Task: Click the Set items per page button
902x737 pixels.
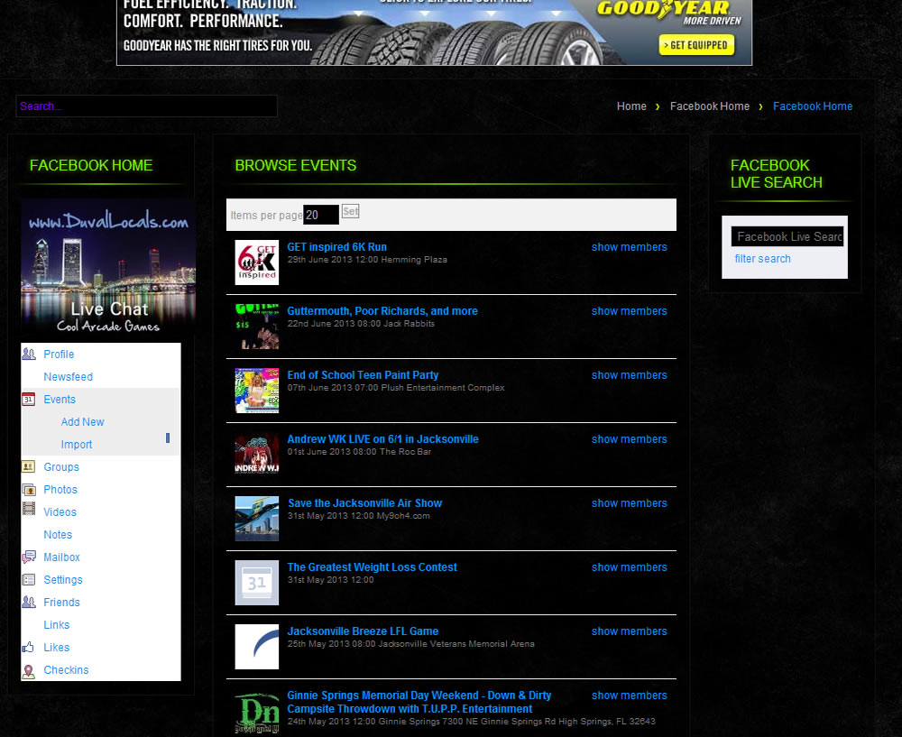Action: tap(350, 211)
